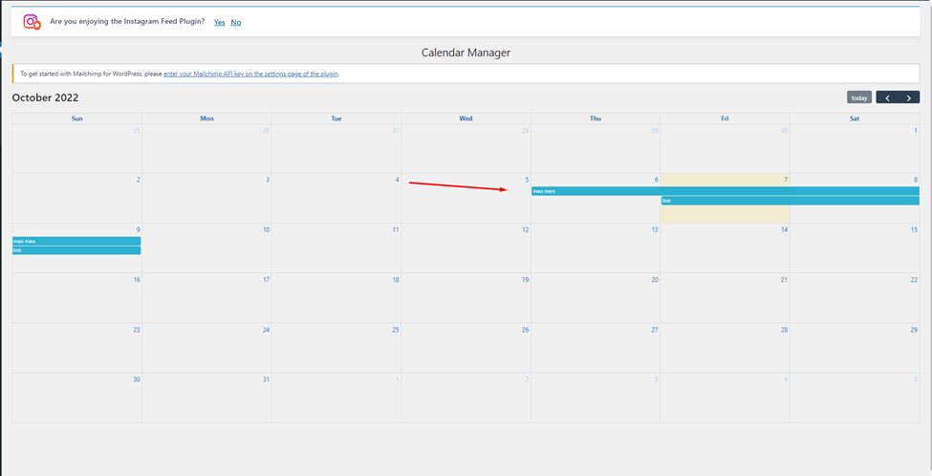Click the Wed column header
The image size is (932, 476).
pyautogui.click(x=466, y=119)
